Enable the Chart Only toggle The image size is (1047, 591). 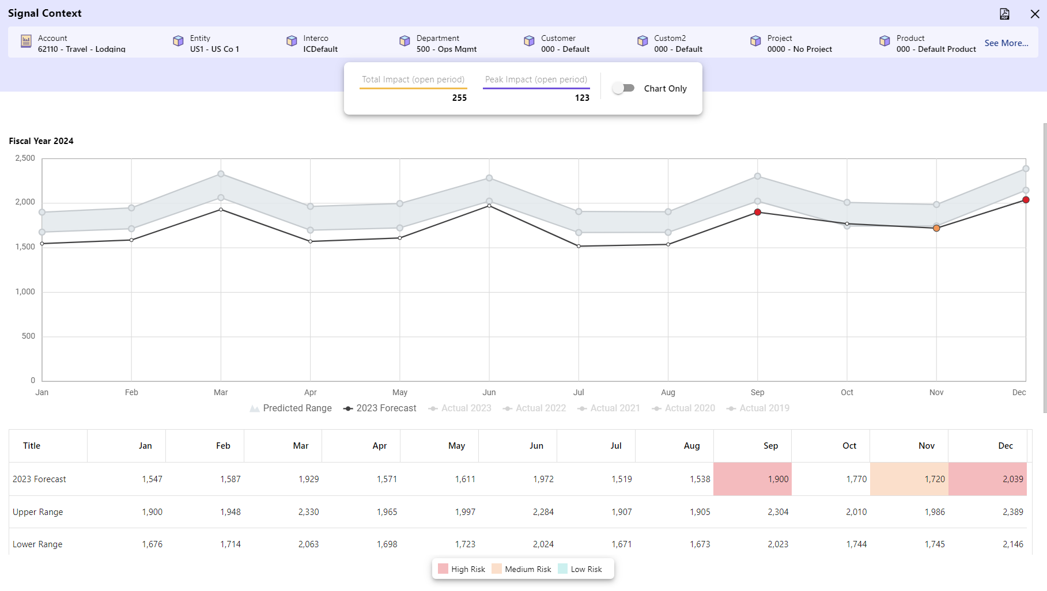point(623,88)
